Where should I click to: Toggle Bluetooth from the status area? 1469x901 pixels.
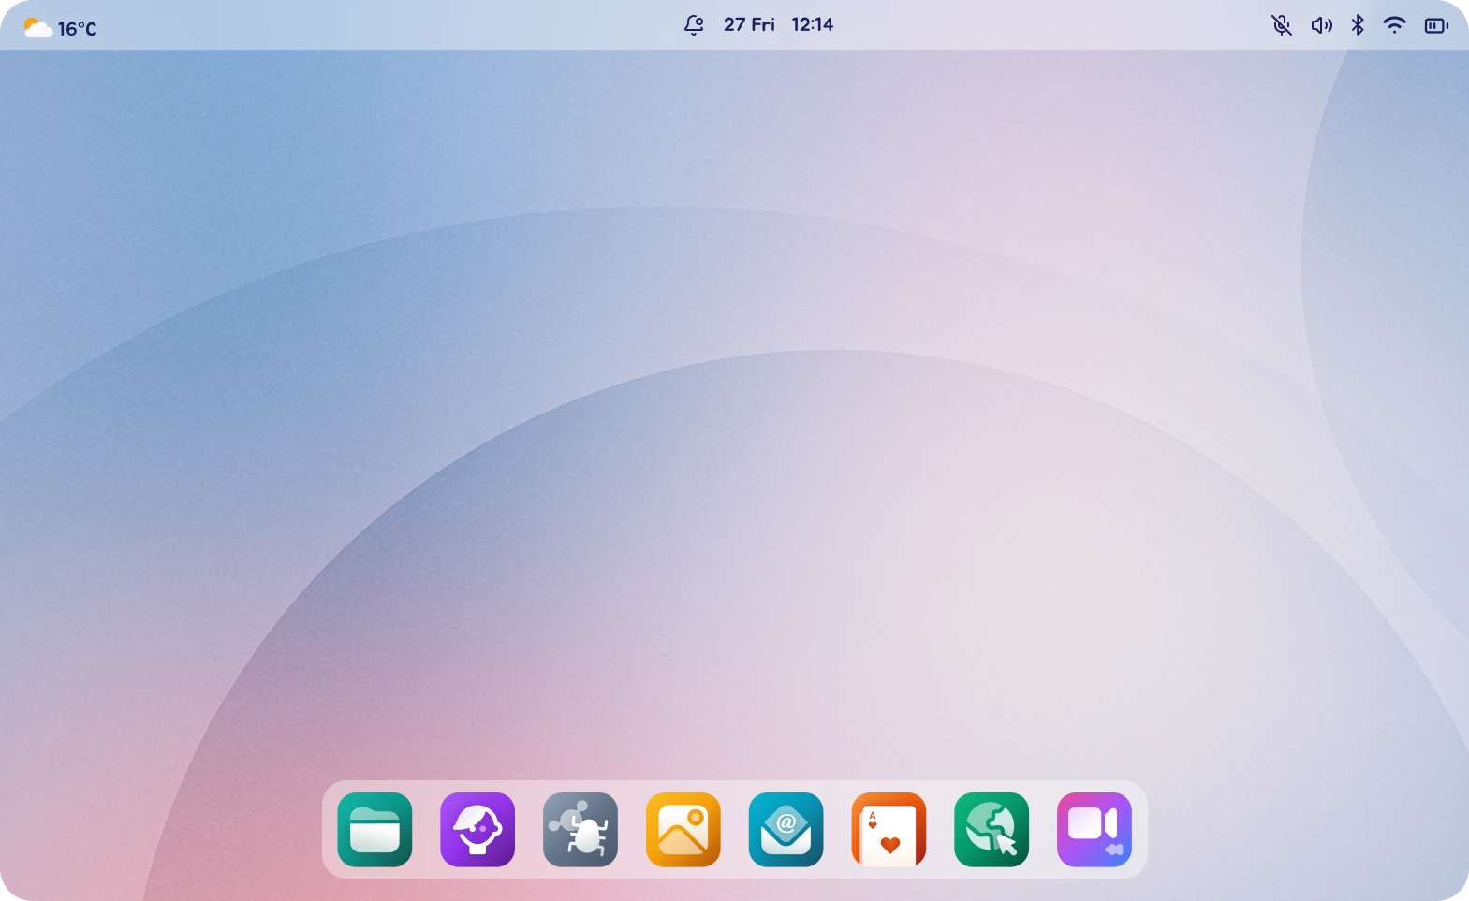[x=1358, y=25]
